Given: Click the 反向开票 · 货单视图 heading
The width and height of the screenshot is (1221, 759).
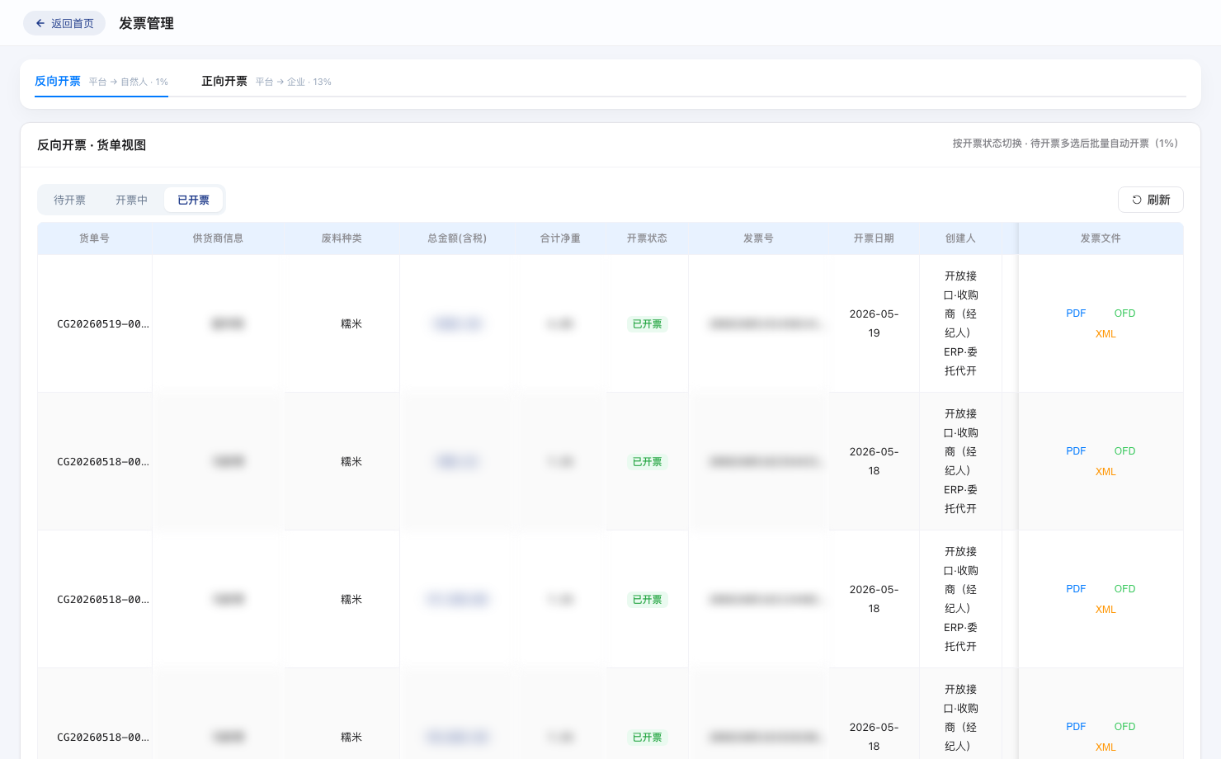Looking at the screenshot, I should click(x=92, y=145).
